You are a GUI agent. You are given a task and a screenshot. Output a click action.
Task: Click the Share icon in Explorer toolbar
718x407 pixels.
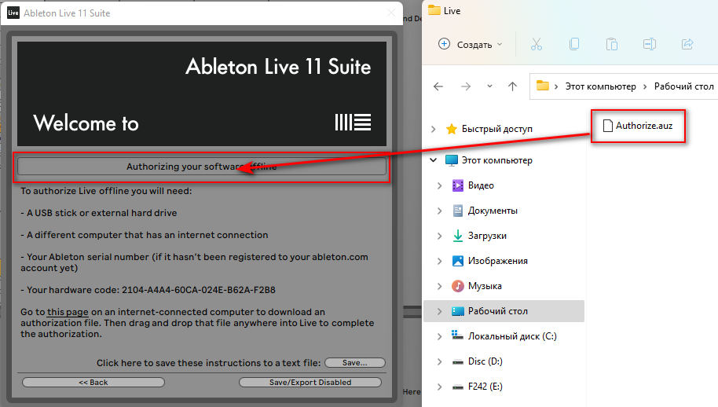(687, 45)
